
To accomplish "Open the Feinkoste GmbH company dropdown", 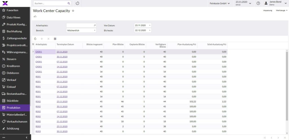I will click(220, 3).
